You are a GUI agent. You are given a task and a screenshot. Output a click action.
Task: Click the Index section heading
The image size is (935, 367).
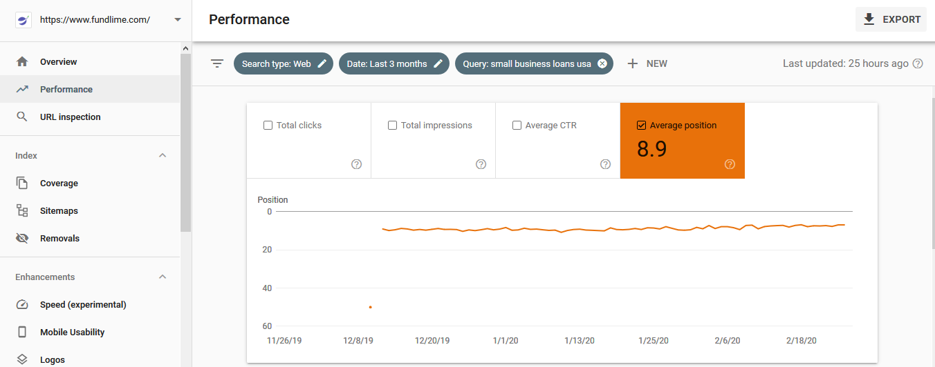pos(26,155)
